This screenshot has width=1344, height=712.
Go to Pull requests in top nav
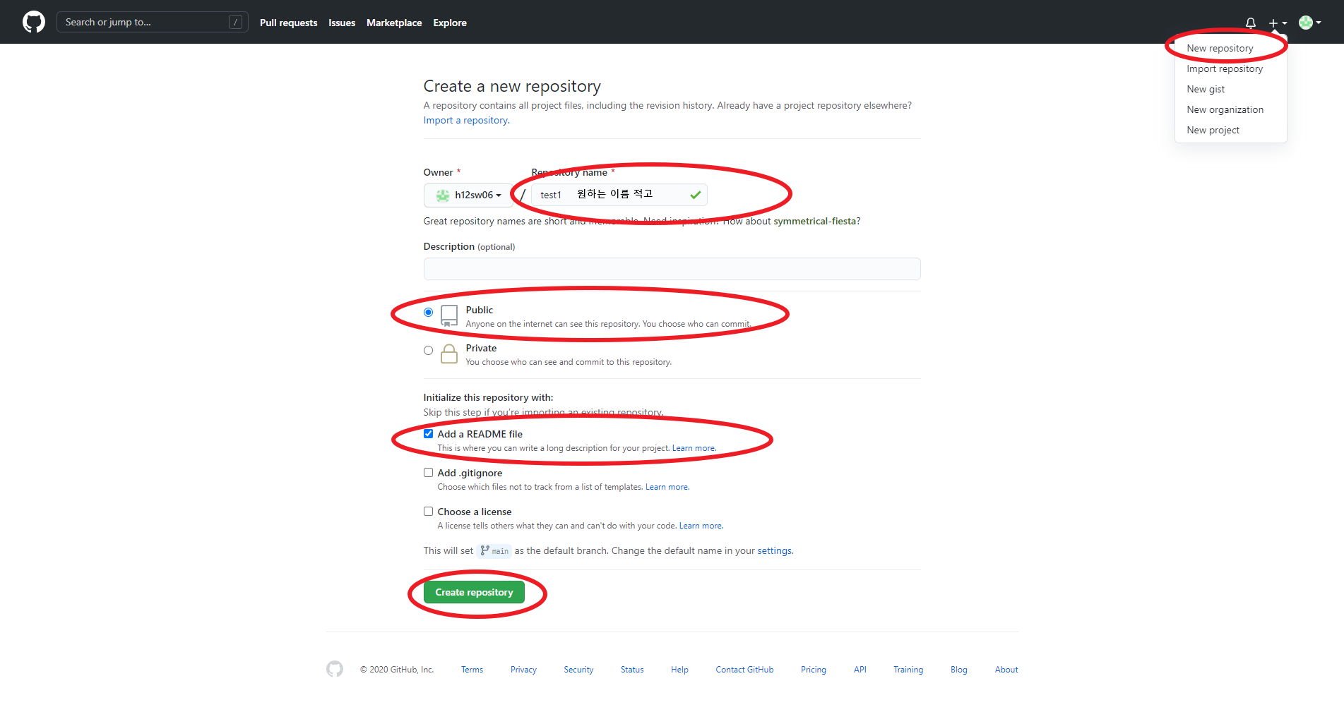(288, 23)
